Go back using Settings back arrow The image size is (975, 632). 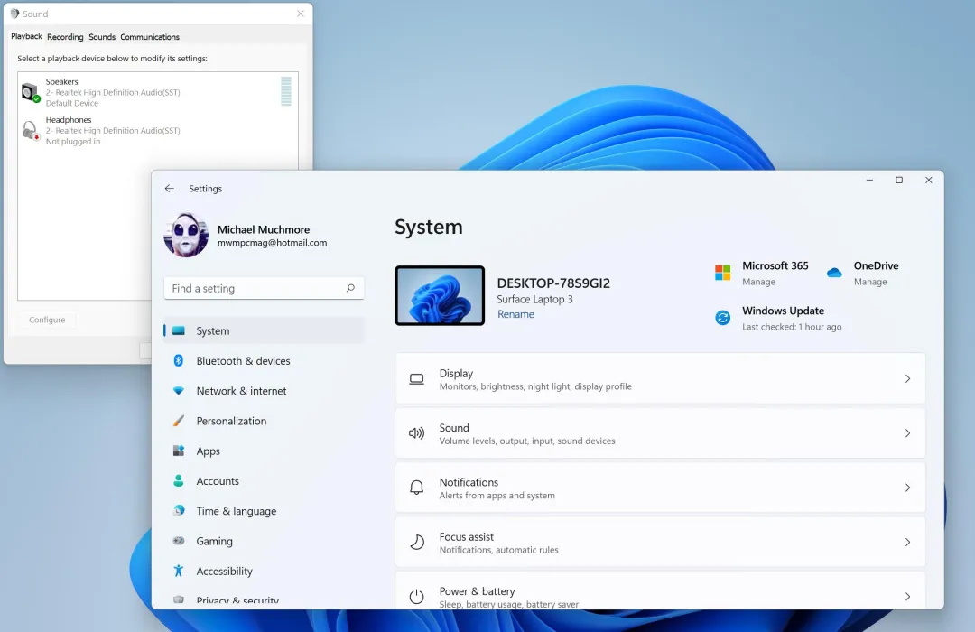[x=169, y=189]
